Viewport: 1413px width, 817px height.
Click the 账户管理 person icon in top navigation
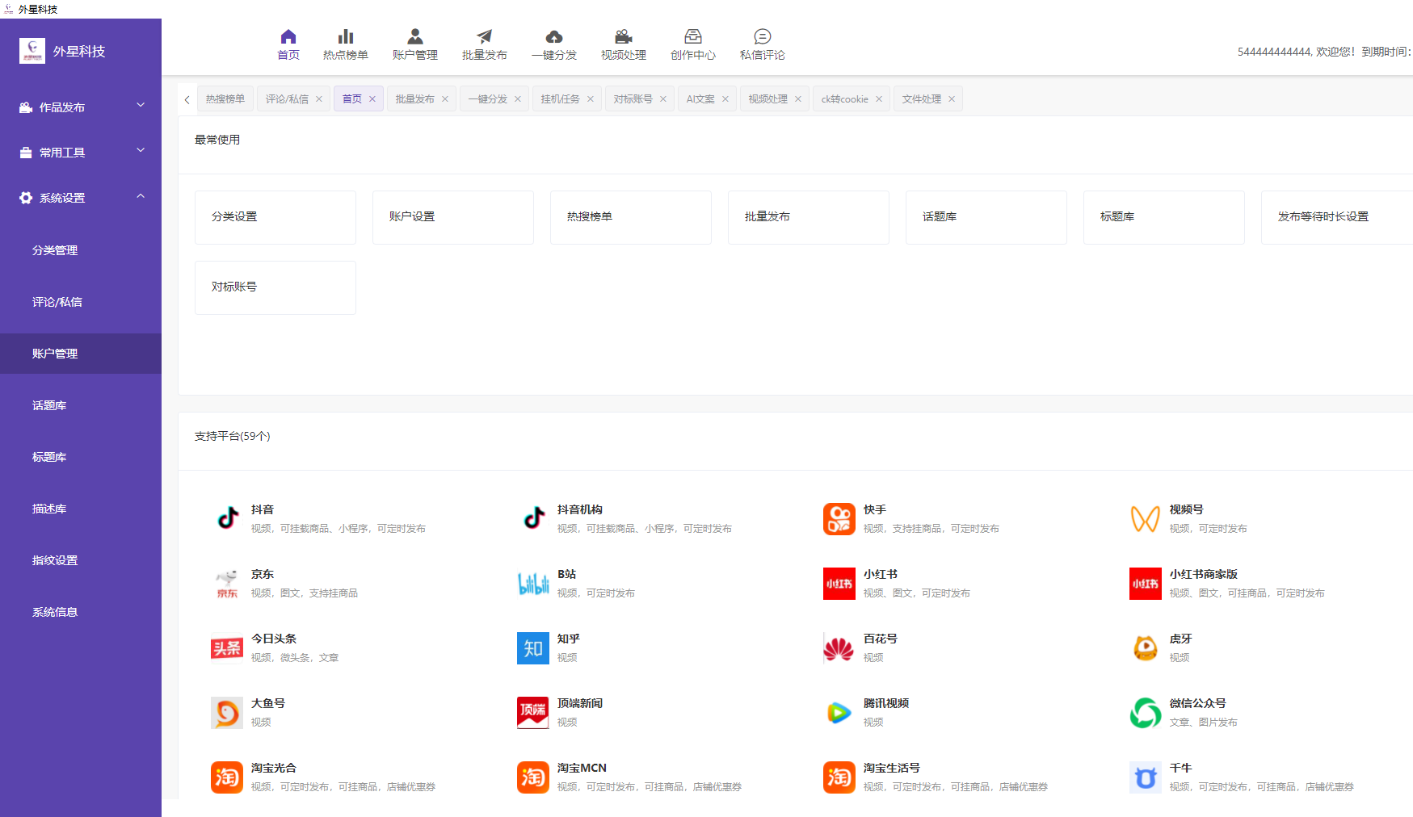414,36
